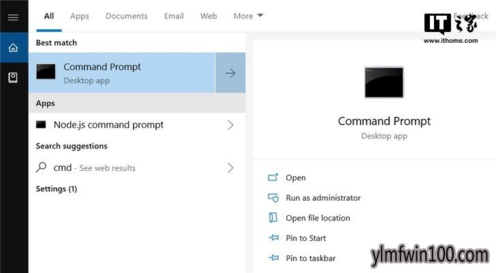The width and height of the screenshot is (496, 273).
Task: Open the notebook icon in sidebar
Action: (x=13, y=78)
